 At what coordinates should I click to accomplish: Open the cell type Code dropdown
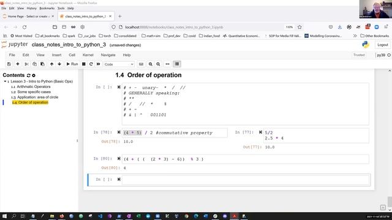tap(119, 64)
